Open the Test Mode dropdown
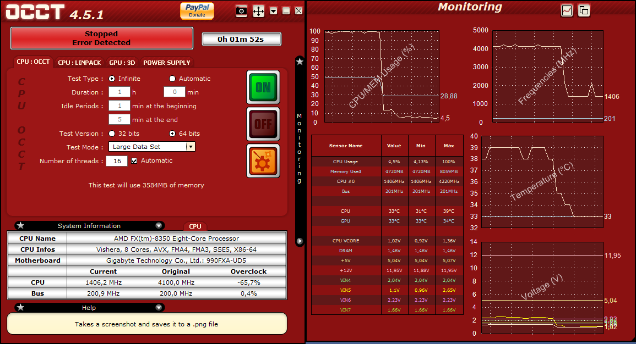 coord(151,147)
